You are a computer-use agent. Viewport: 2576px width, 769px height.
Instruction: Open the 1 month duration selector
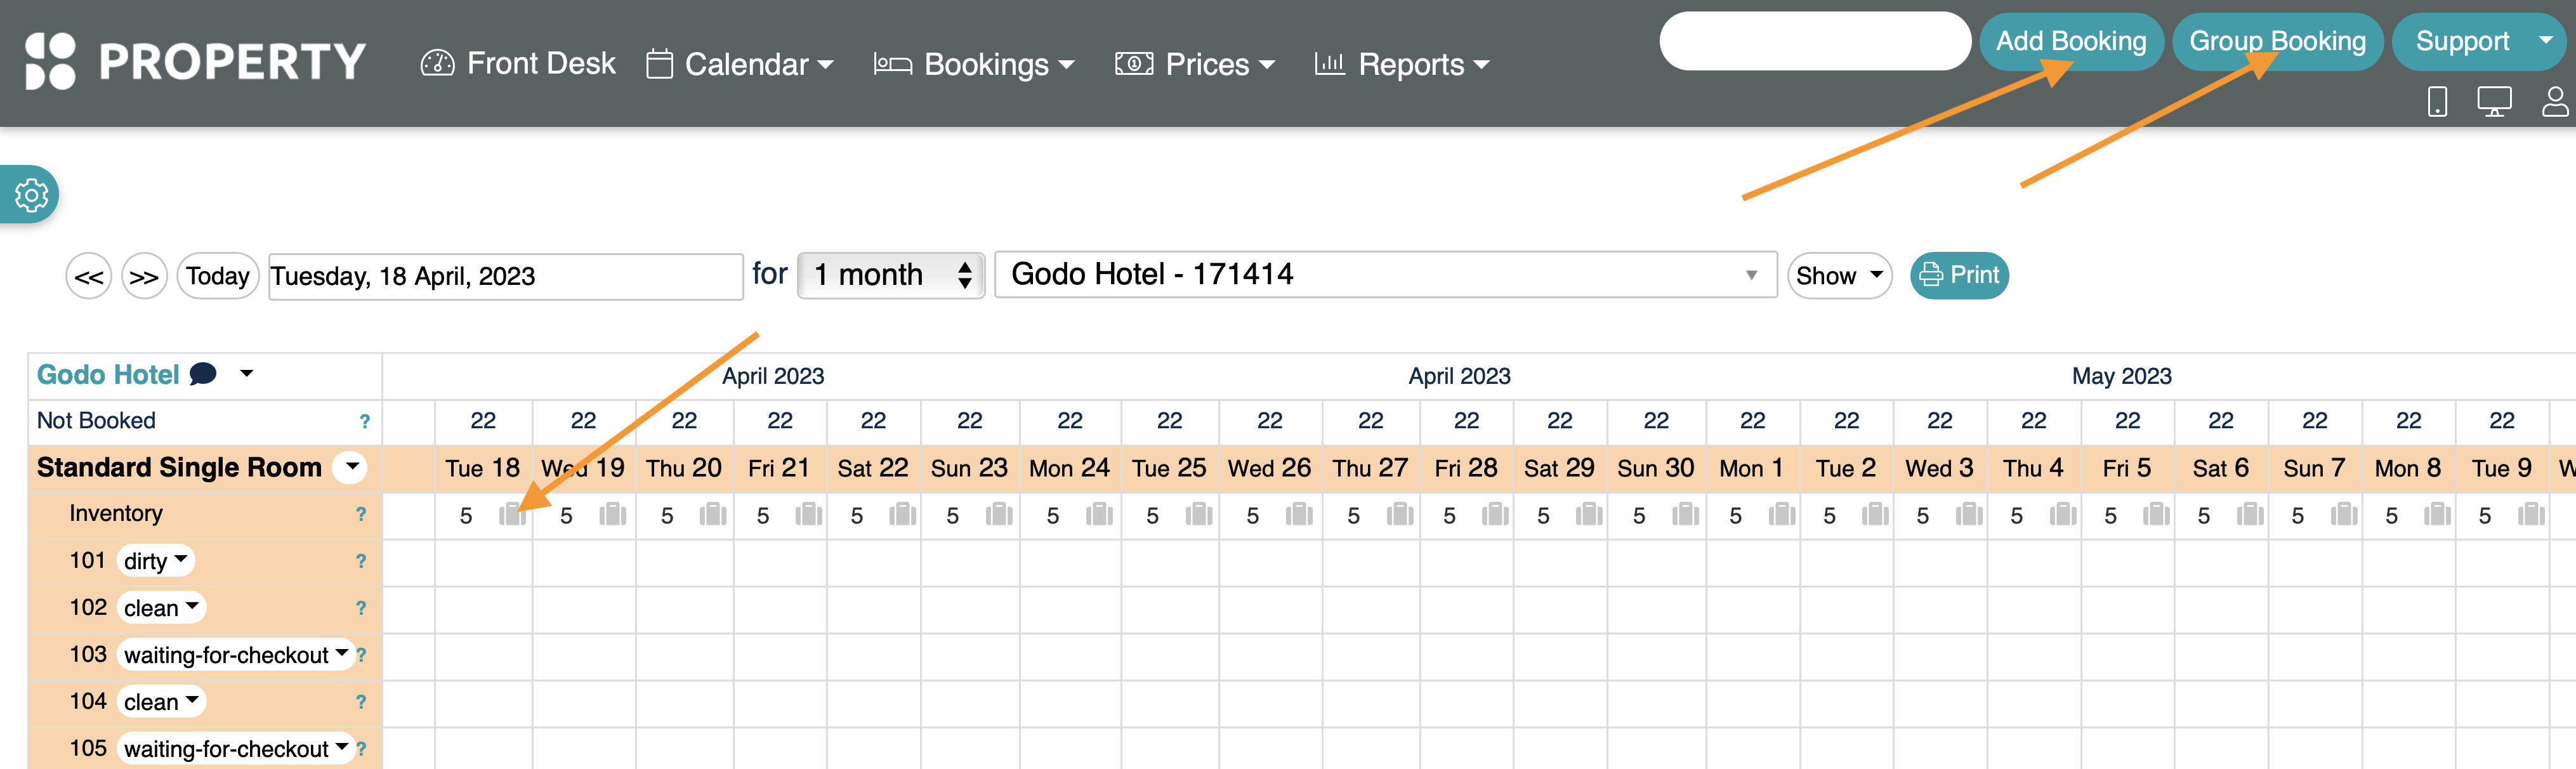coord(890,275)
